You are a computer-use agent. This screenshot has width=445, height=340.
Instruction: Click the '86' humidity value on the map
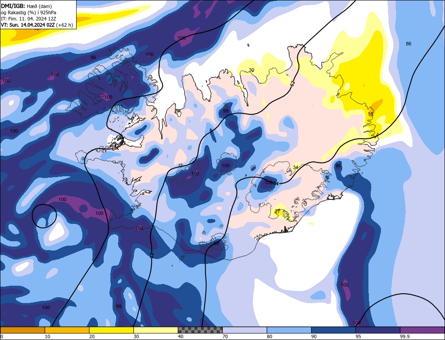pos(409,44)
